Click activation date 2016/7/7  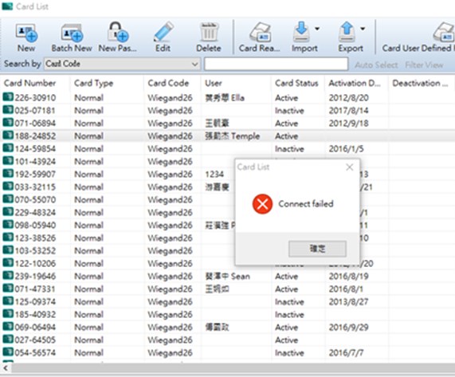point(346,353)
